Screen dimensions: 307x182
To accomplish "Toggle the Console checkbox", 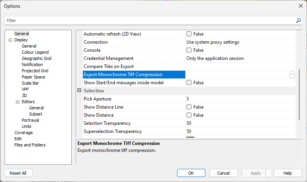I will (x=189, y=50).
